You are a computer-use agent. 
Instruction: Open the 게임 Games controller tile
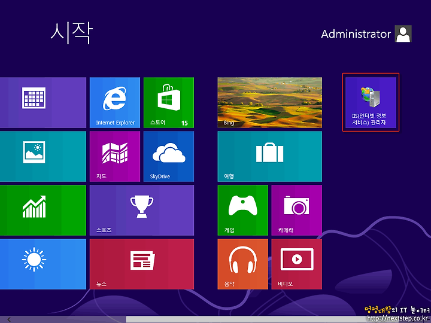tap(242, 210)
